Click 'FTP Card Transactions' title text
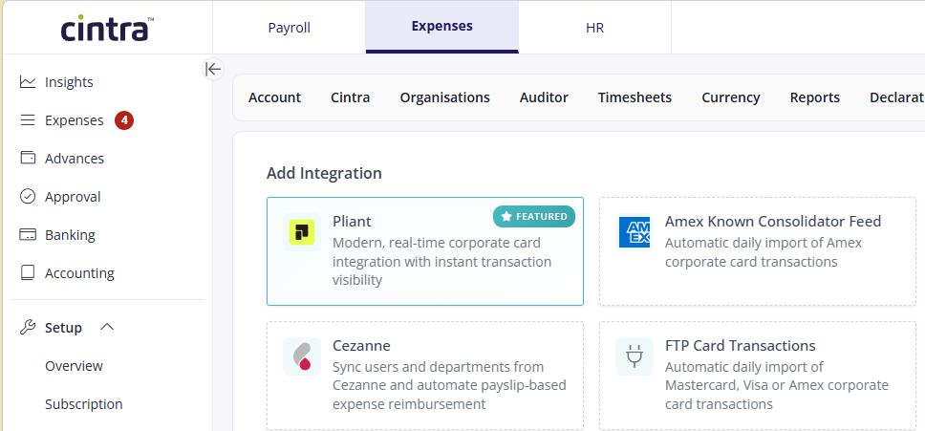The image size is (925, 431). 740,345
